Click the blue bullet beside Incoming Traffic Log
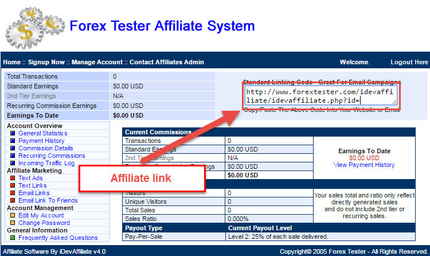Image resolution: width=430 pixels, height=256 pixels. 13,163
